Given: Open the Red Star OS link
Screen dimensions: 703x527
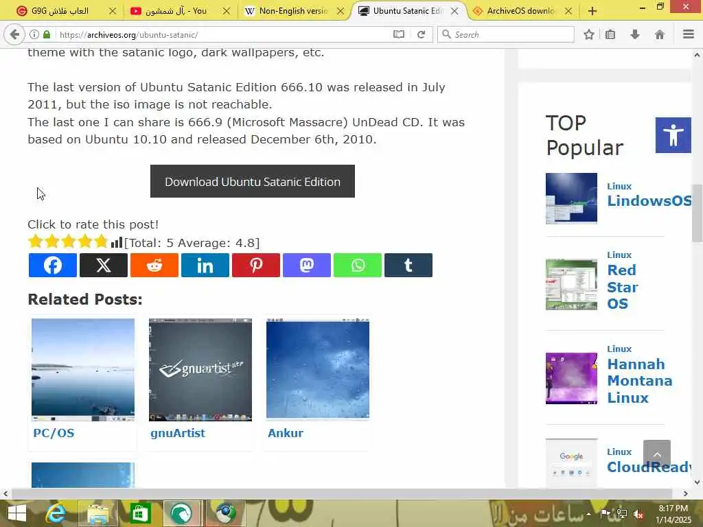Looking at the screenshot, I should point(622,287).
